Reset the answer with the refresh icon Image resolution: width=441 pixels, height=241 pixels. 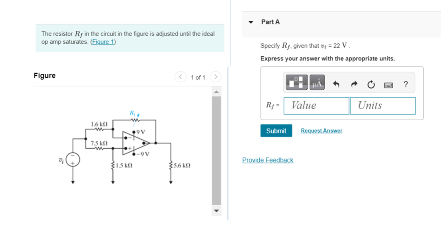coord(370,84)
